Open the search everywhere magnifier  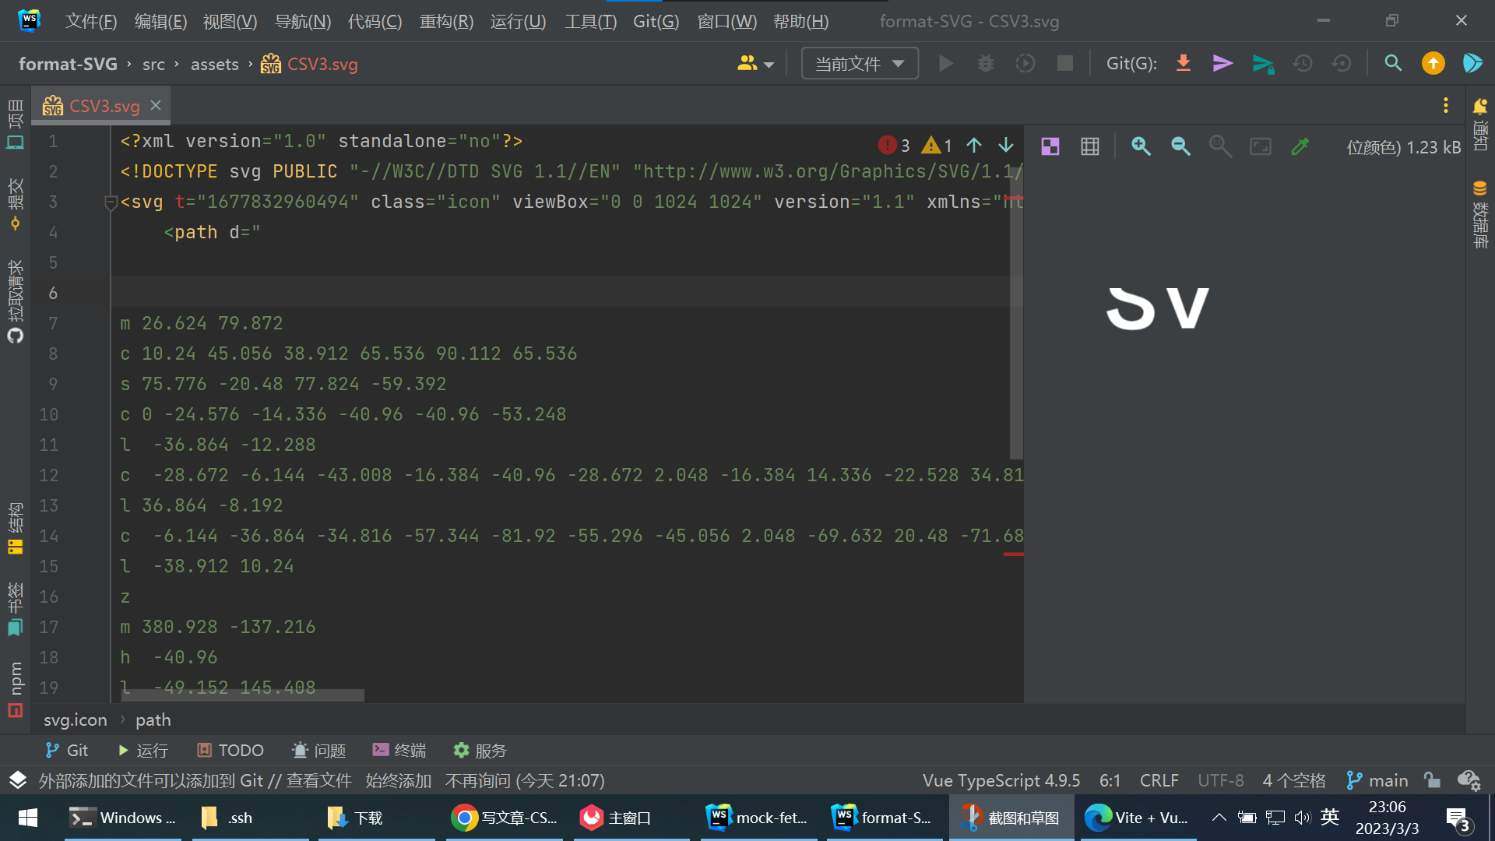click(1393, 63)
